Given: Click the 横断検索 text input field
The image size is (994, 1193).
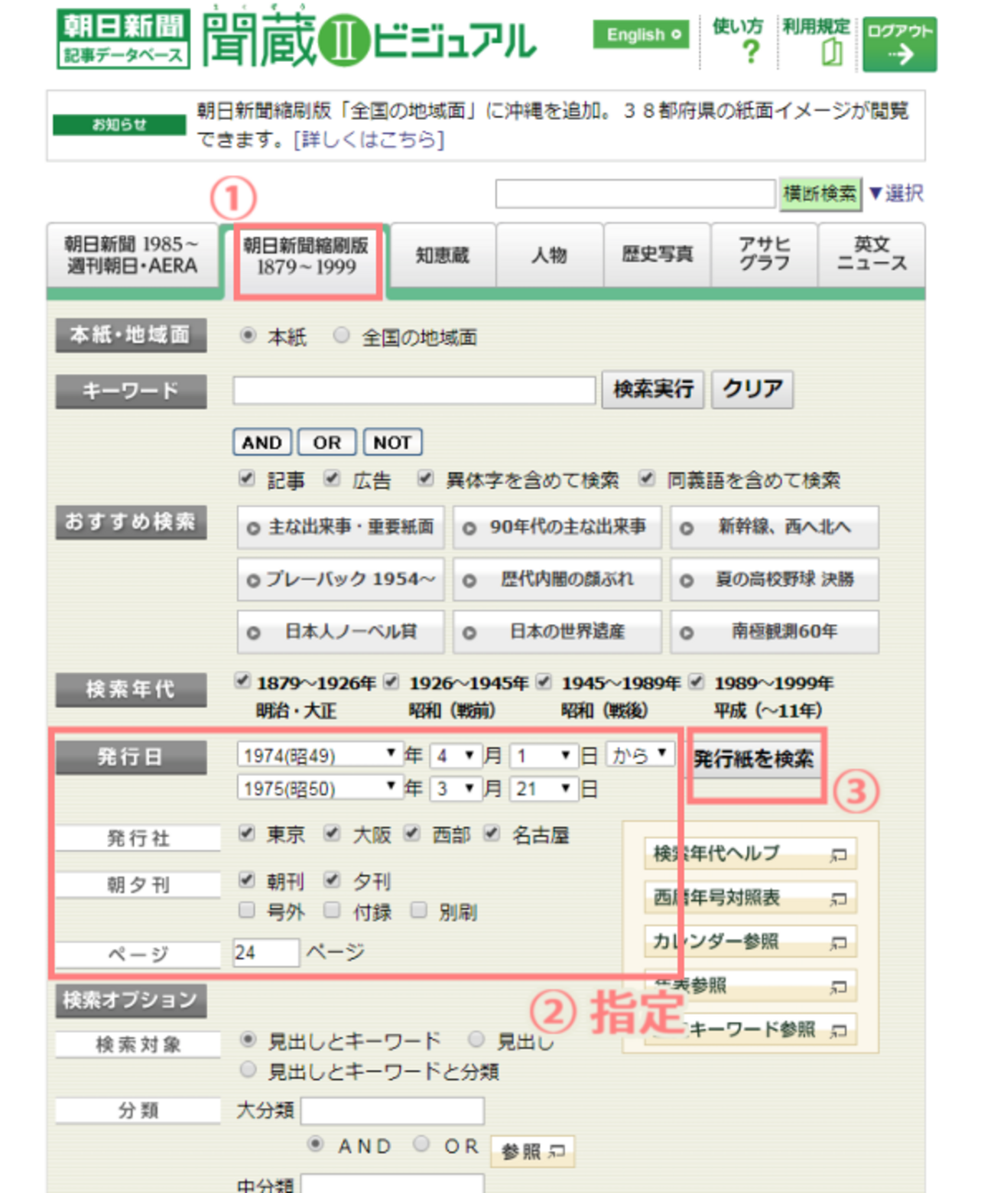Looking at the screenshot, I should click(x=635, y=193).
